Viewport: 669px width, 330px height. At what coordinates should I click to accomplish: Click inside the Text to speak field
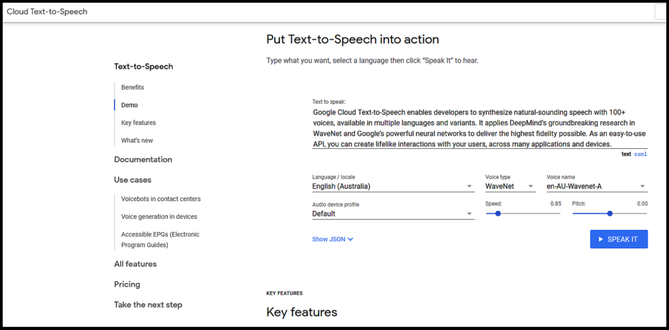pyautogui.click(x=480, y=128)
